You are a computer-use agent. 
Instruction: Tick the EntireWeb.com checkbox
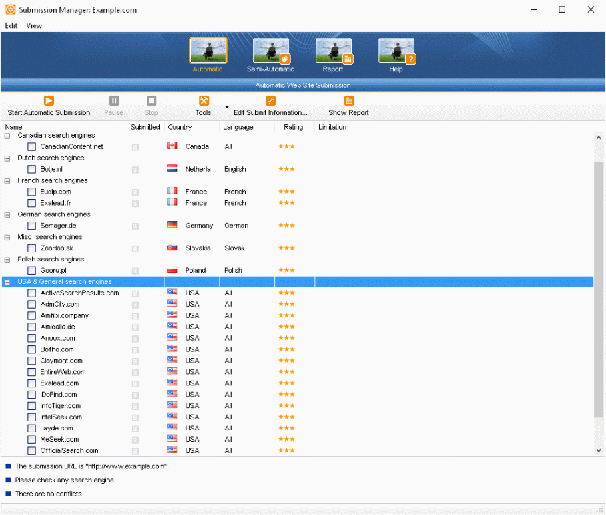click(x=31, y=372)
